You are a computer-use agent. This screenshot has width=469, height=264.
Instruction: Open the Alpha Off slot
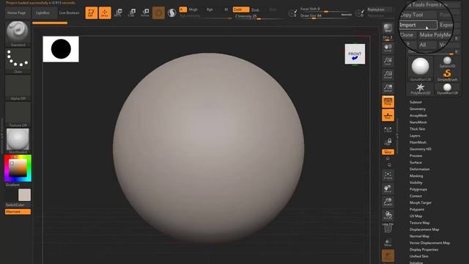[18, 88]
